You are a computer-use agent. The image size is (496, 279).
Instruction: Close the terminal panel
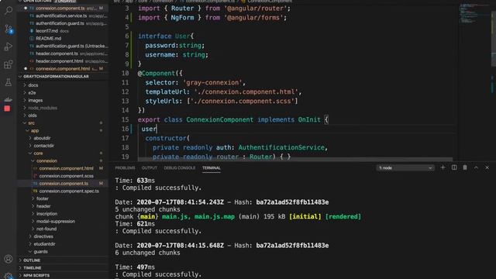[x=487, y=167]
